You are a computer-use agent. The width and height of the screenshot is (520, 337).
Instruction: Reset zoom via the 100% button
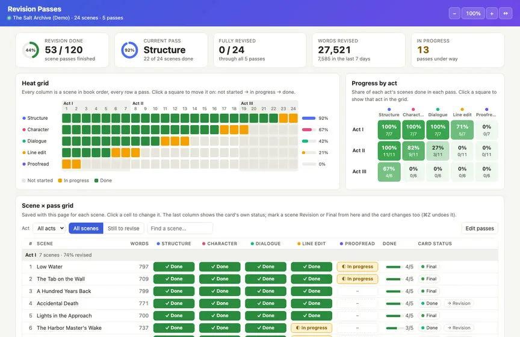pos(473,13)
